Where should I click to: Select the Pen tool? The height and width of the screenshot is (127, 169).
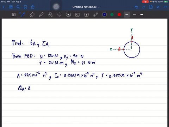23,15
